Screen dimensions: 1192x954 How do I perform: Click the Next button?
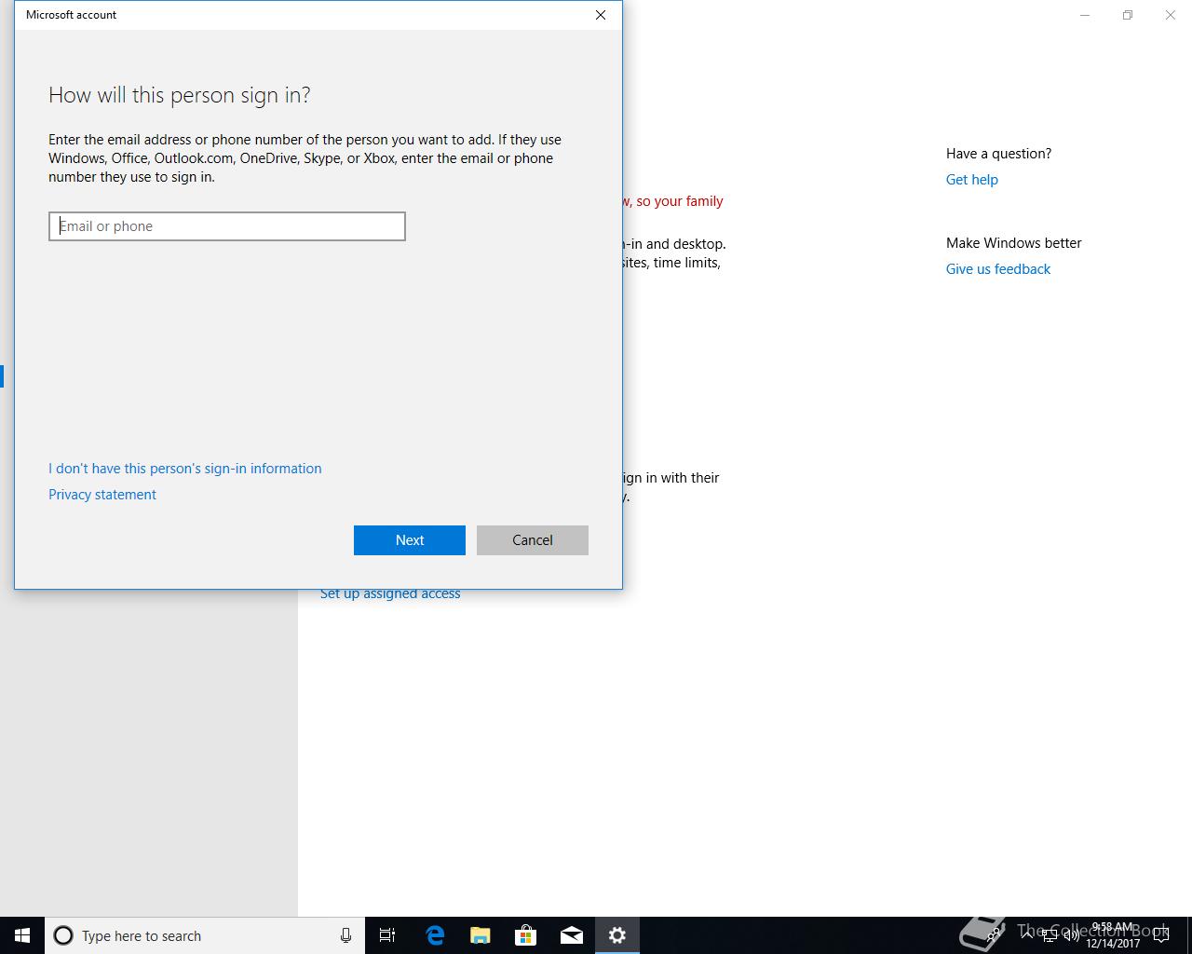(x=410, y=540)
